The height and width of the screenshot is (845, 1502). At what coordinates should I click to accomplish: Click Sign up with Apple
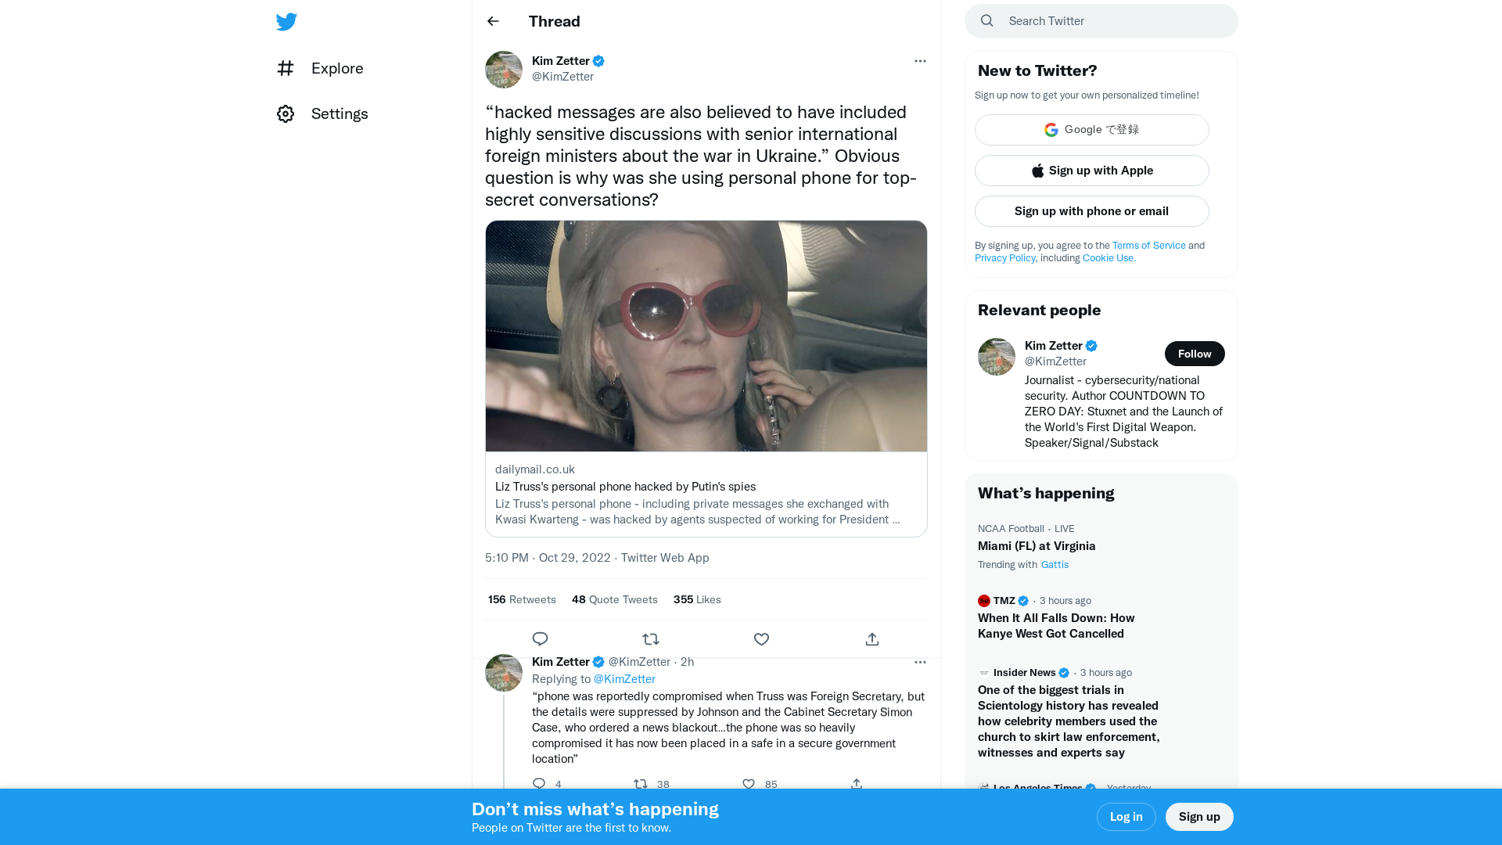click(1091, 171)
